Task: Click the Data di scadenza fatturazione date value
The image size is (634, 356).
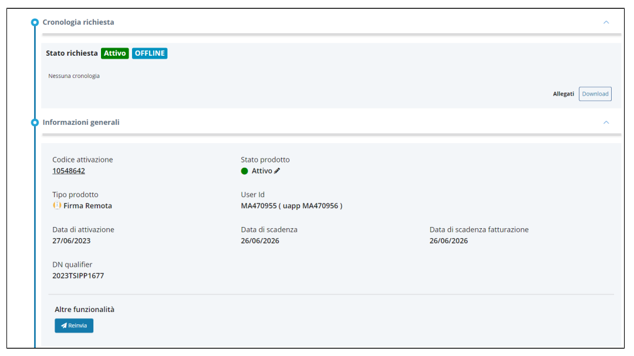Action: pyautogui.click(x=448, y=240)
